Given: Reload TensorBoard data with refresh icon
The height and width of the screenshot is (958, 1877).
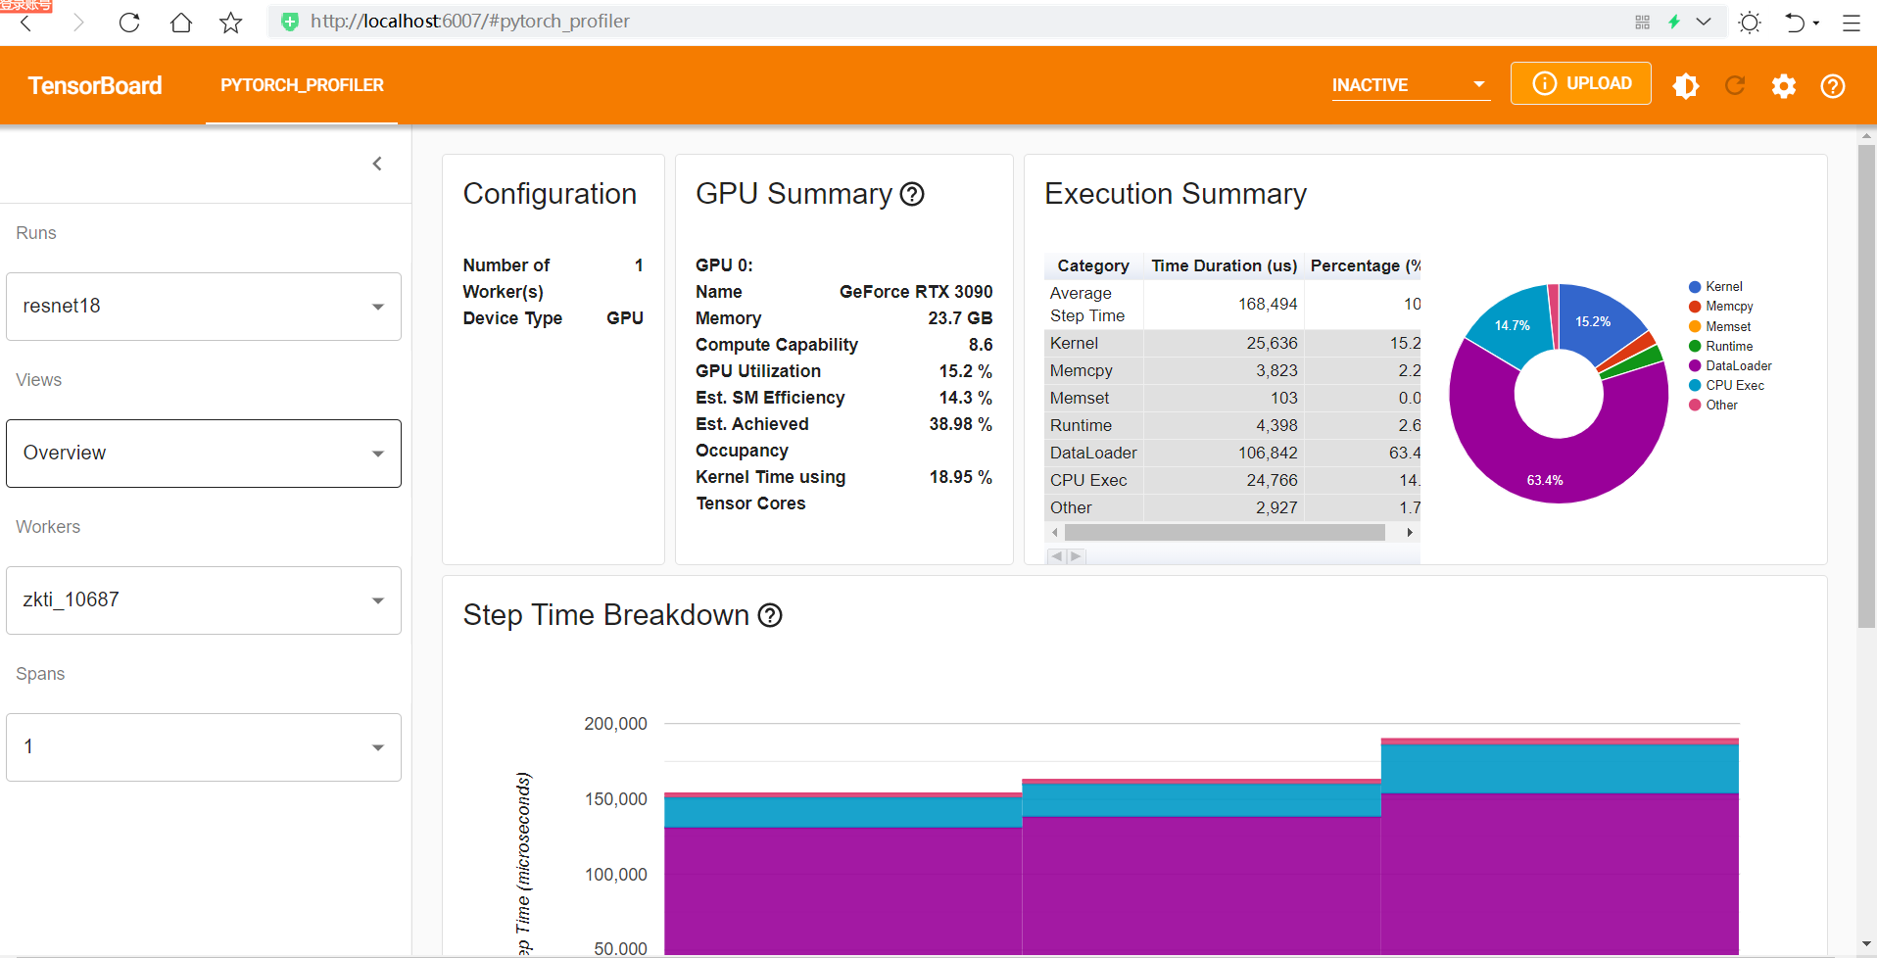Looking at the screenshot, I should (1735, 86).
